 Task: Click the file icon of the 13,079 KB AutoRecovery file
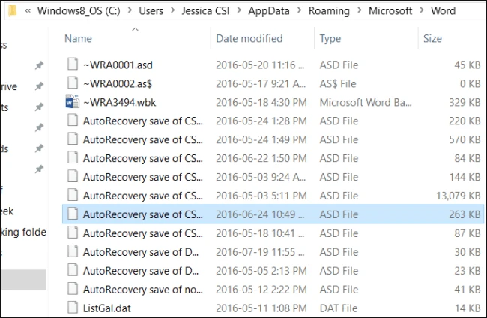72,195
